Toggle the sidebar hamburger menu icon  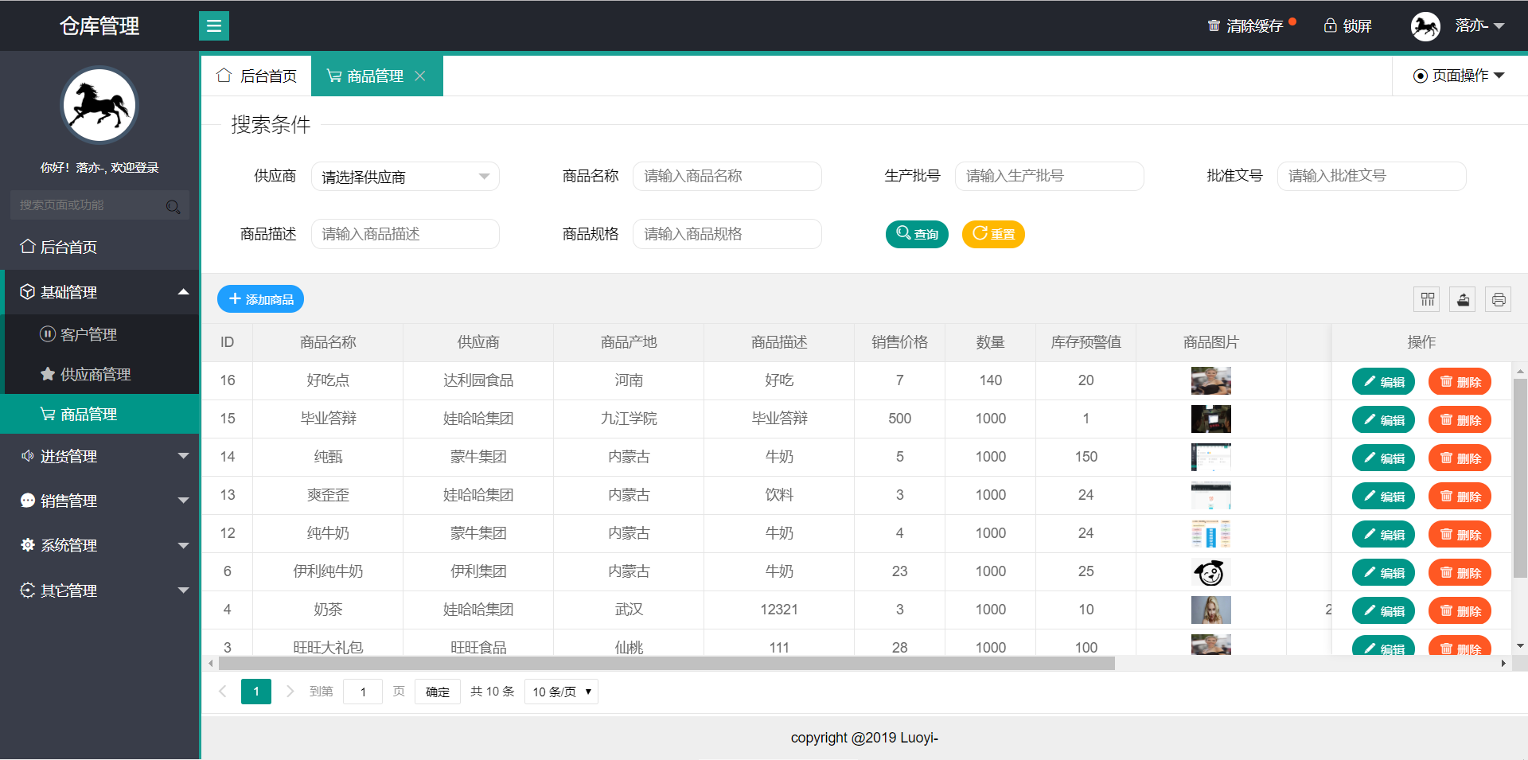(213, 26)
